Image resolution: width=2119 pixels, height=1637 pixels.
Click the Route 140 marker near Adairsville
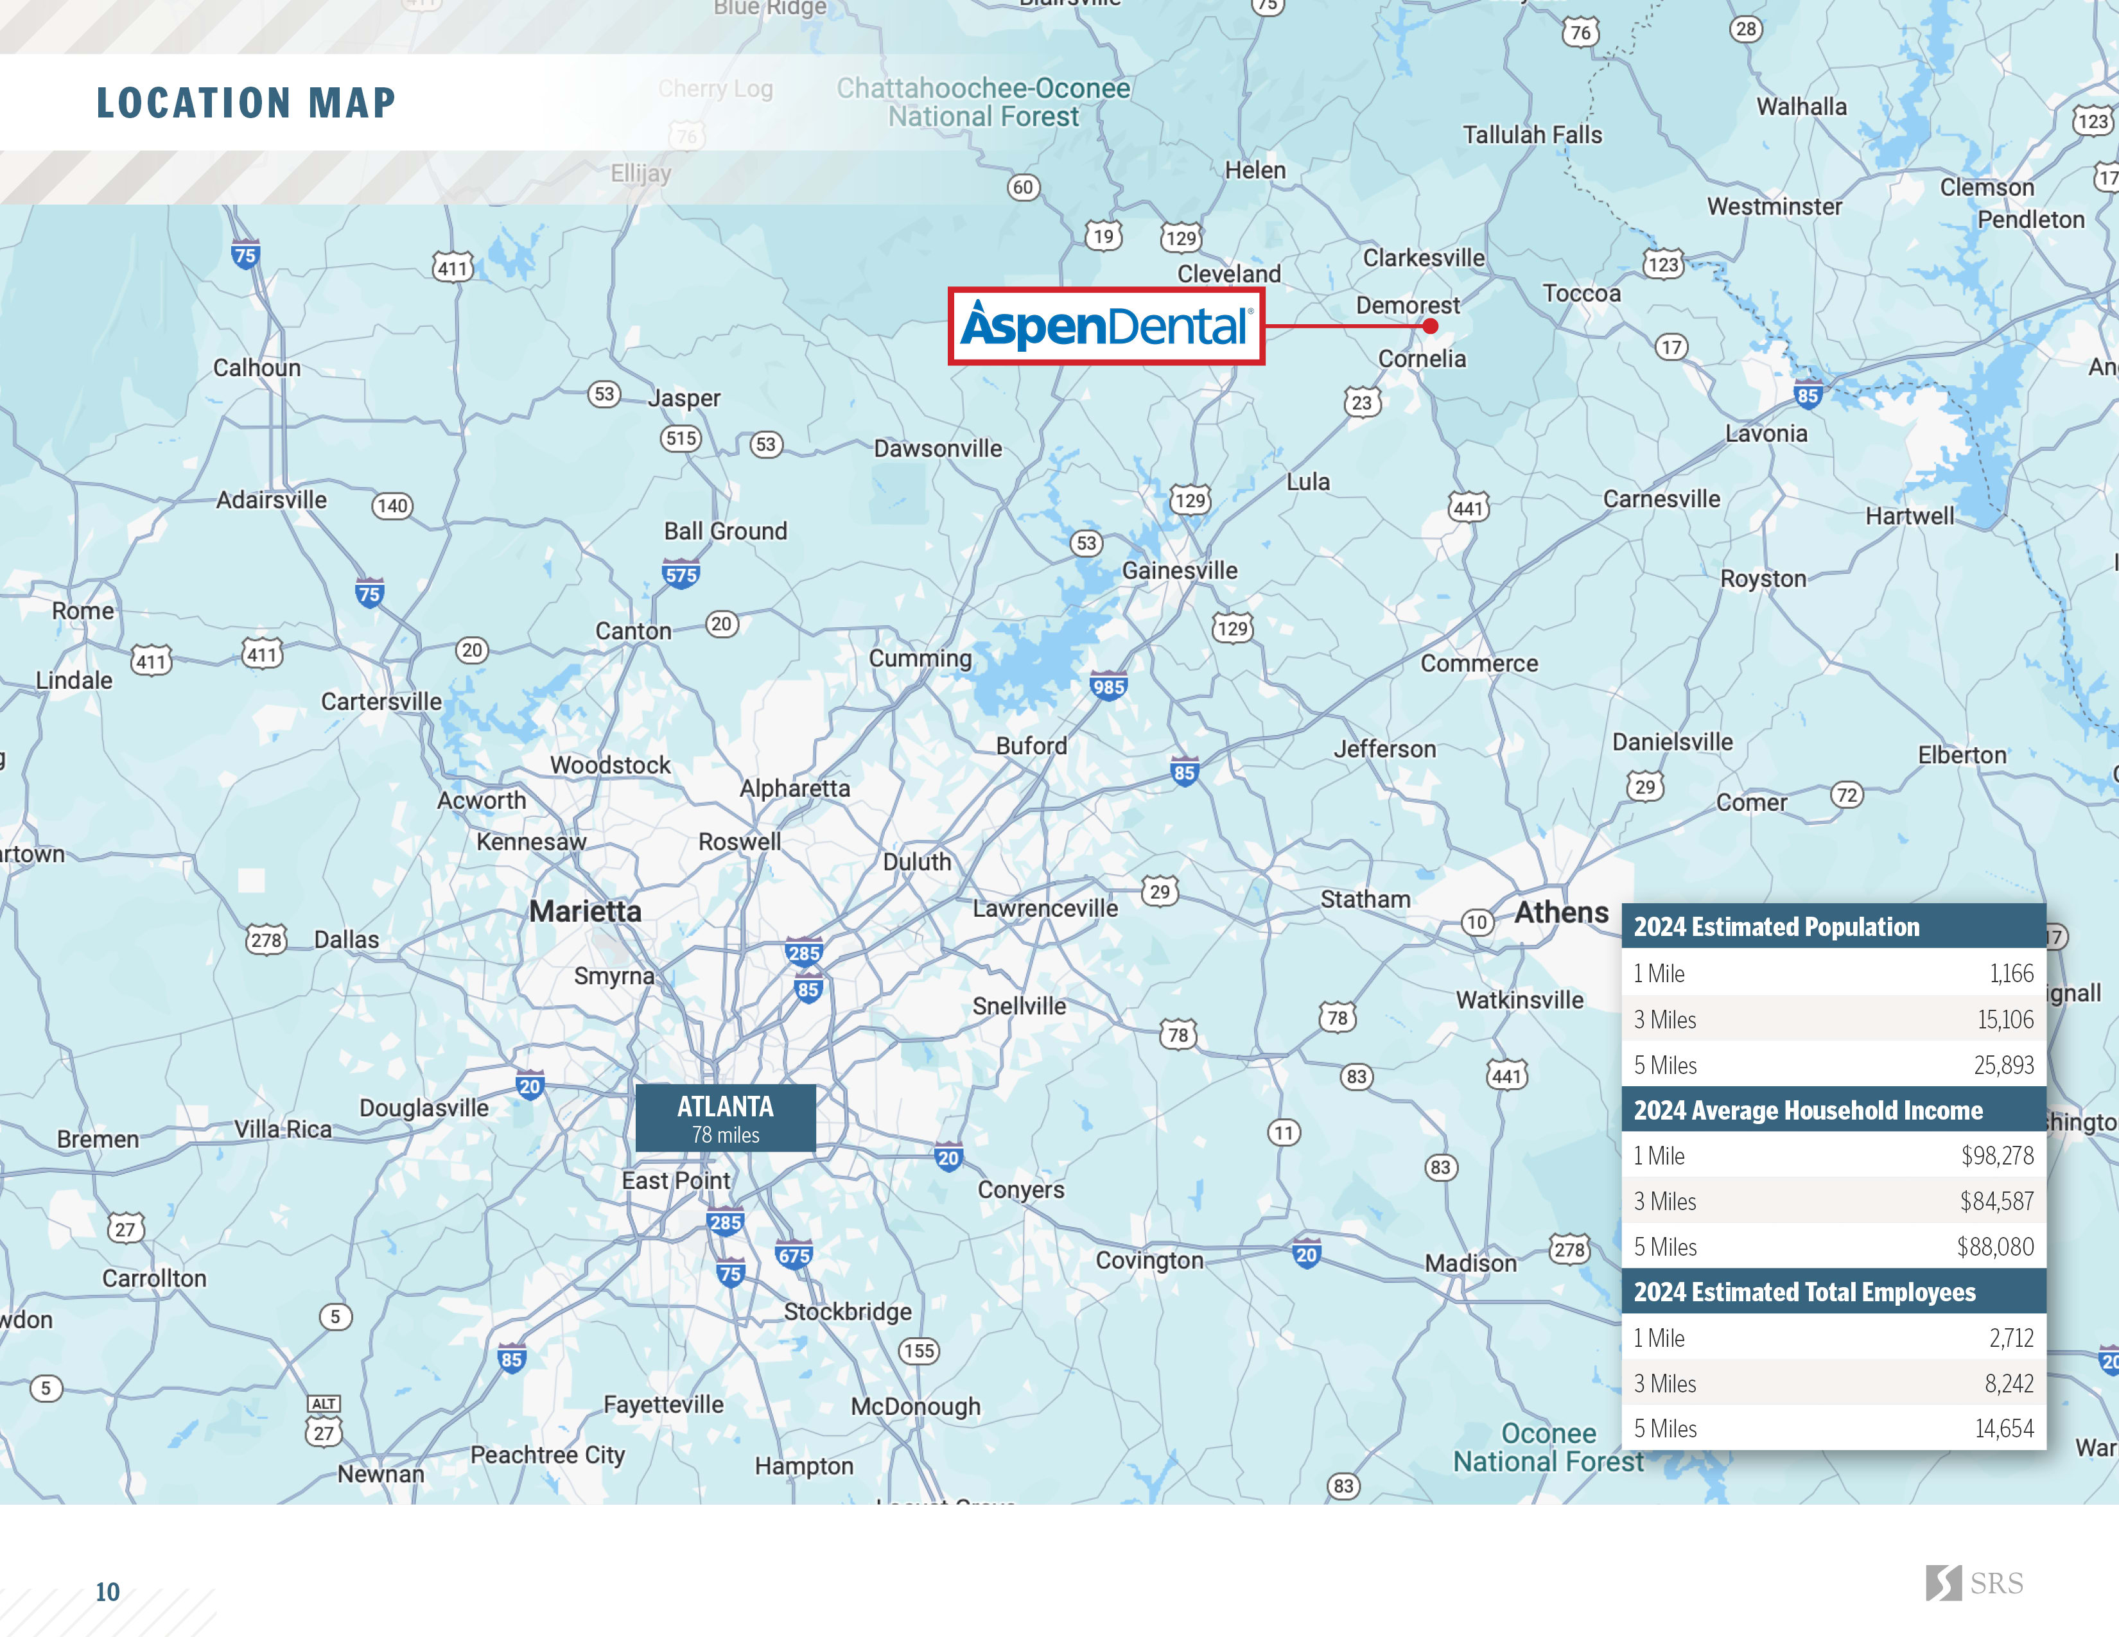[x=392, y=505]
